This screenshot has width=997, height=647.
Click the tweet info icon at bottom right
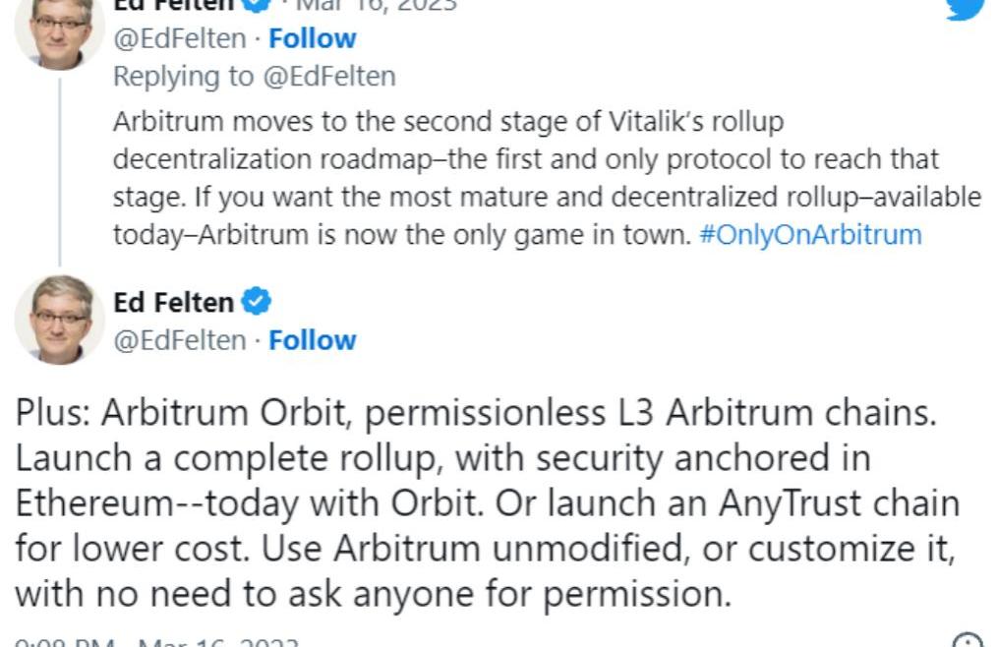point(968,641)
